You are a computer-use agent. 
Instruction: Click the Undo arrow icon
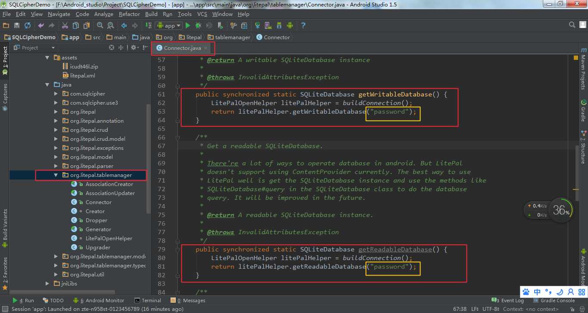[41, 26]
